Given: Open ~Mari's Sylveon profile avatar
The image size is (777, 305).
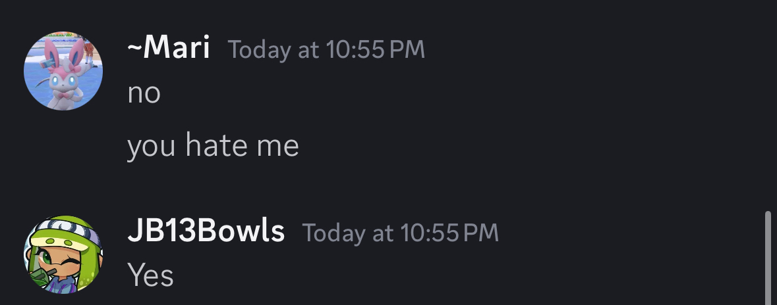Looking at the screenshot, I should (63, 70).
